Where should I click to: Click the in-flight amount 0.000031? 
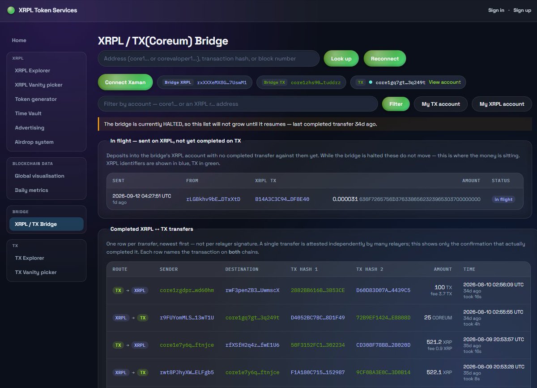[345, 199]
